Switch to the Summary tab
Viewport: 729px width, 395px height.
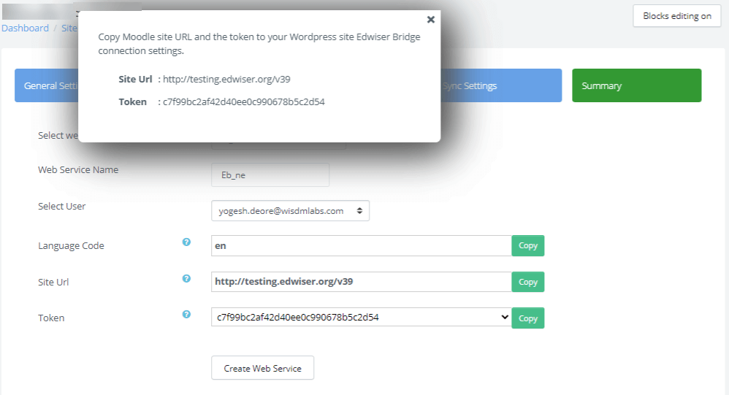click(x=636, y=85)
